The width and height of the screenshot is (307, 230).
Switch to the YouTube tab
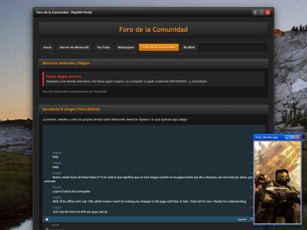103,47
